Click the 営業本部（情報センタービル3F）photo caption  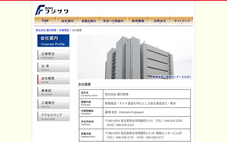point(172,77)
